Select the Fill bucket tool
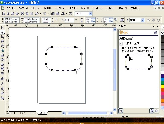Viewport: 164px width, 124px height. pos(2,93)
